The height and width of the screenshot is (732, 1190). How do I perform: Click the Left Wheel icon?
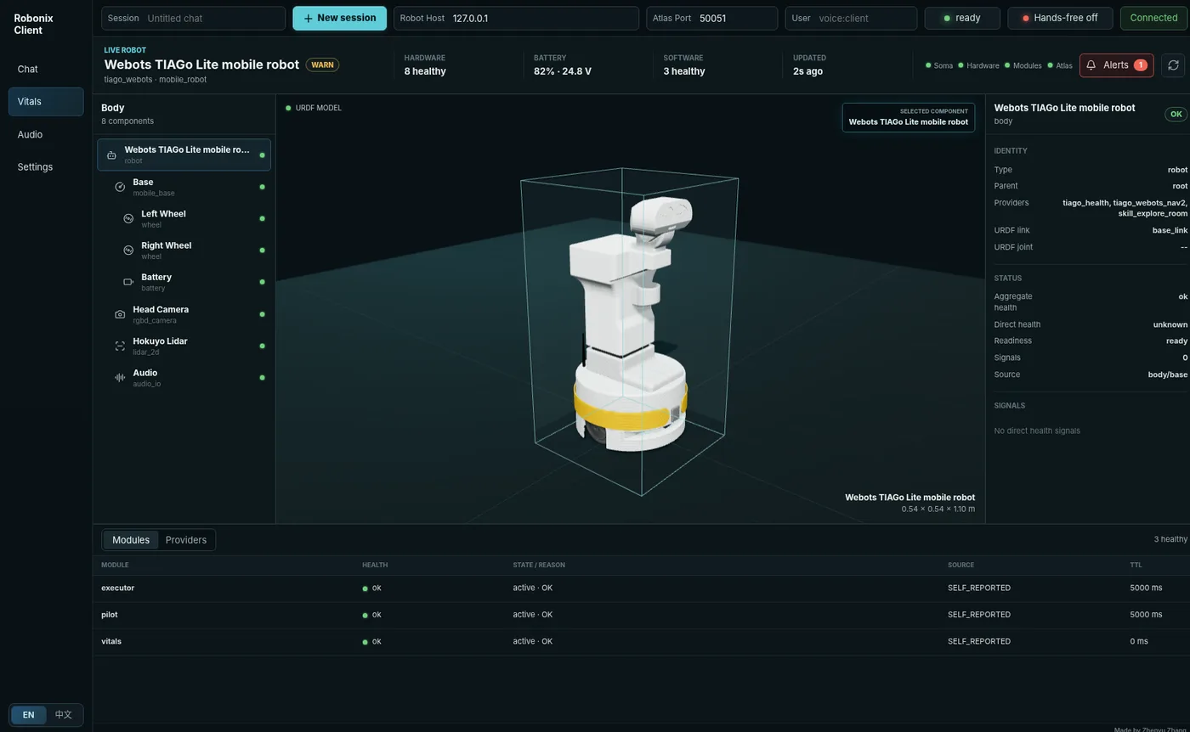(128, 219)
